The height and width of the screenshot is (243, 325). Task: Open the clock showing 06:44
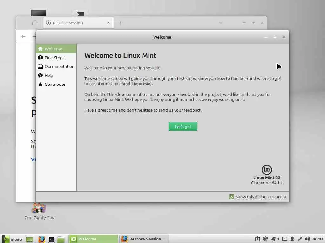click(x=318, y=239)
